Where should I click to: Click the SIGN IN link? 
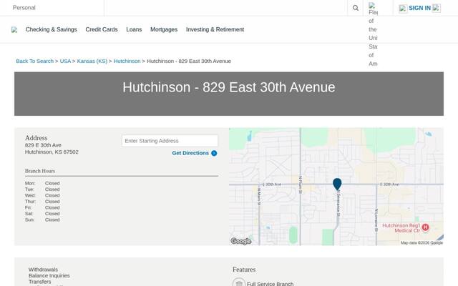tap(419, 8)
